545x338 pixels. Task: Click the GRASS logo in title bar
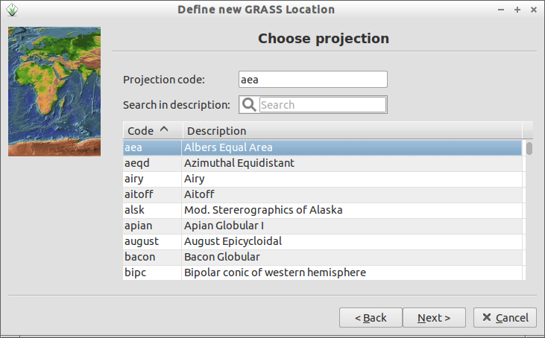(x=12, y=10)
